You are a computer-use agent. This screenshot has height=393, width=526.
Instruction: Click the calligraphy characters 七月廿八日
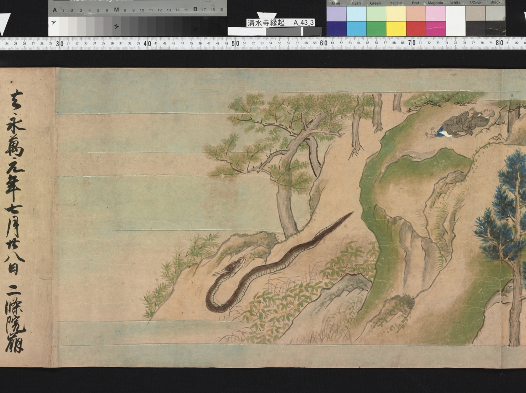tap(14, 238)
